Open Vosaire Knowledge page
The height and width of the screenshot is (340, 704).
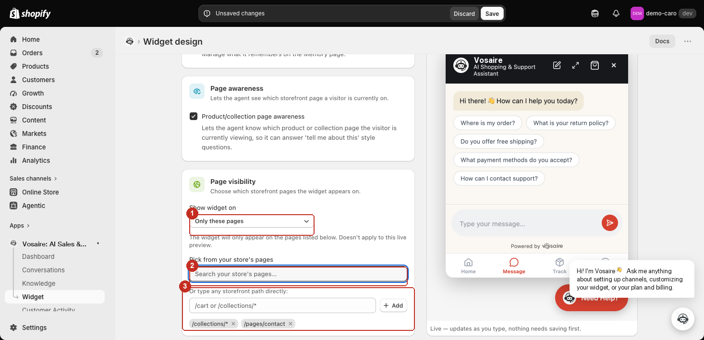[x=38, y=283]
